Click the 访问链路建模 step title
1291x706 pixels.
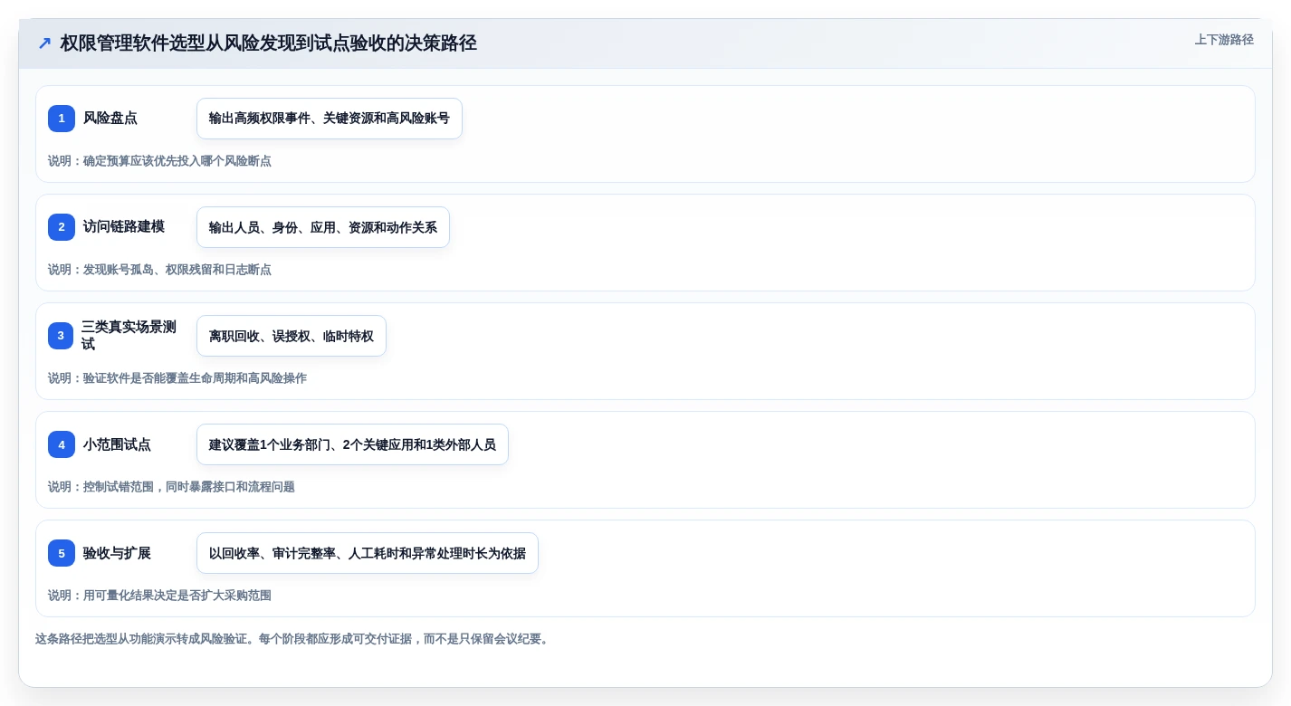[124, 227]
